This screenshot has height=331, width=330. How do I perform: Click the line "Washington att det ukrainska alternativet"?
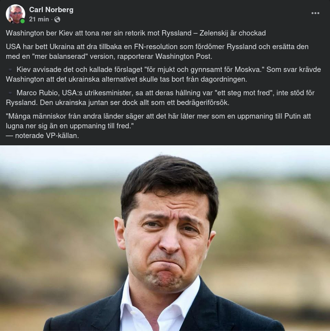point(127,79)
